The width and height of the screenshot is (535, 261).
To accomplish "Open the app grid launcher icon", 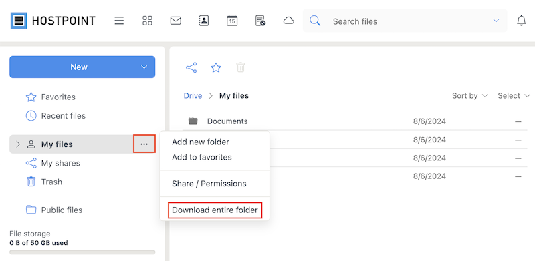I will point(147,21).
